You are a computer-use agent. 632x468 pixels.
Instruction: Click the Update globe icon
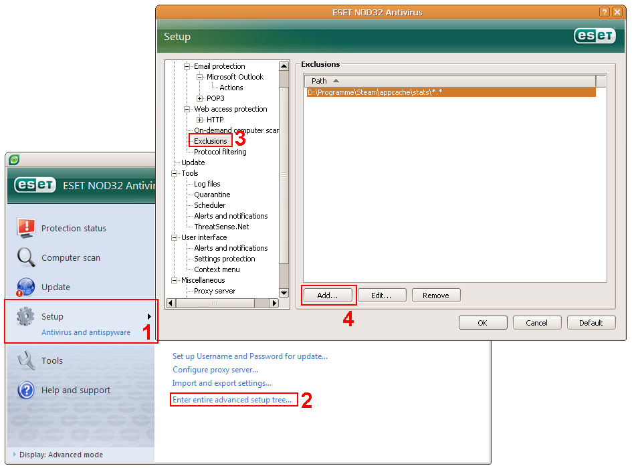click(x=25, y=287)
